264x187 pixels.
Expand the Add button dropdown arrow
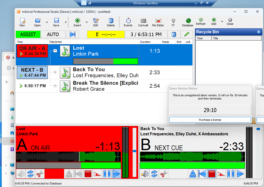[222, 21]
